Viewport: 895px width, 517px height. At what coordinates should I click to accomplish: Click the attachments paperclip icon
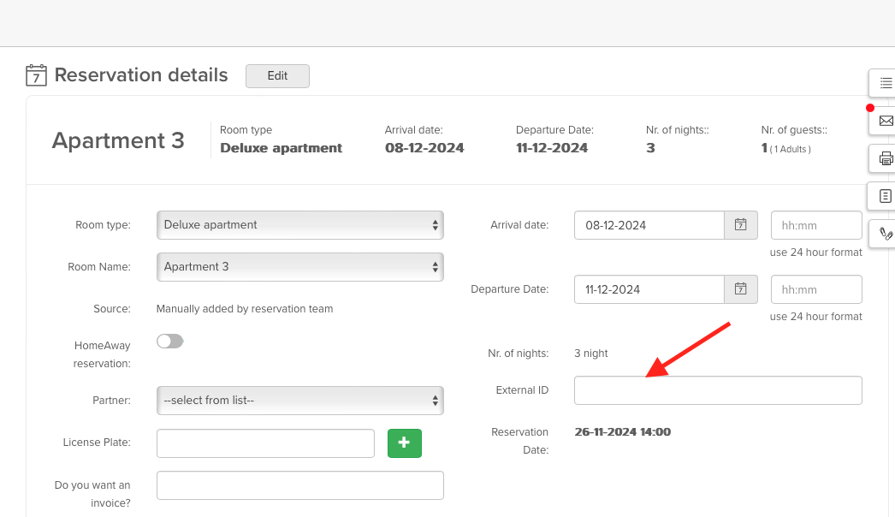(887, 233)
